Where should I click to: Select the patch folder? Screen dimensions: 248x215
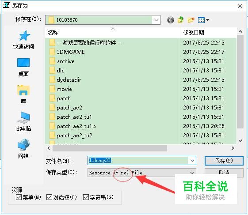pyautogui.click(x=60, y=98)
